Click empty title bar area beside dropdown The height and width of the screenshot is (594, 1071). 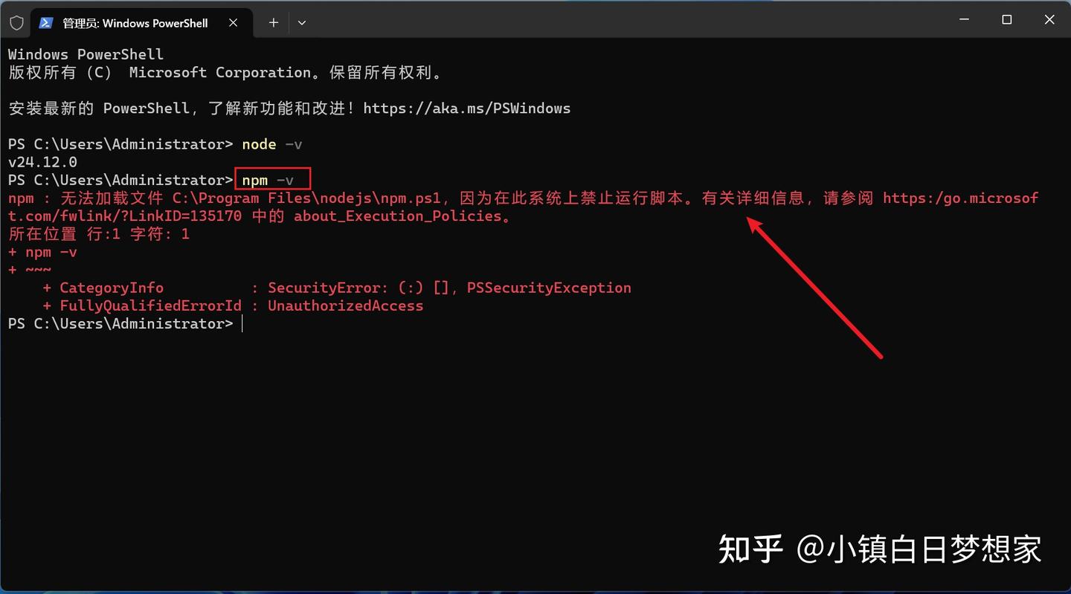625,21
